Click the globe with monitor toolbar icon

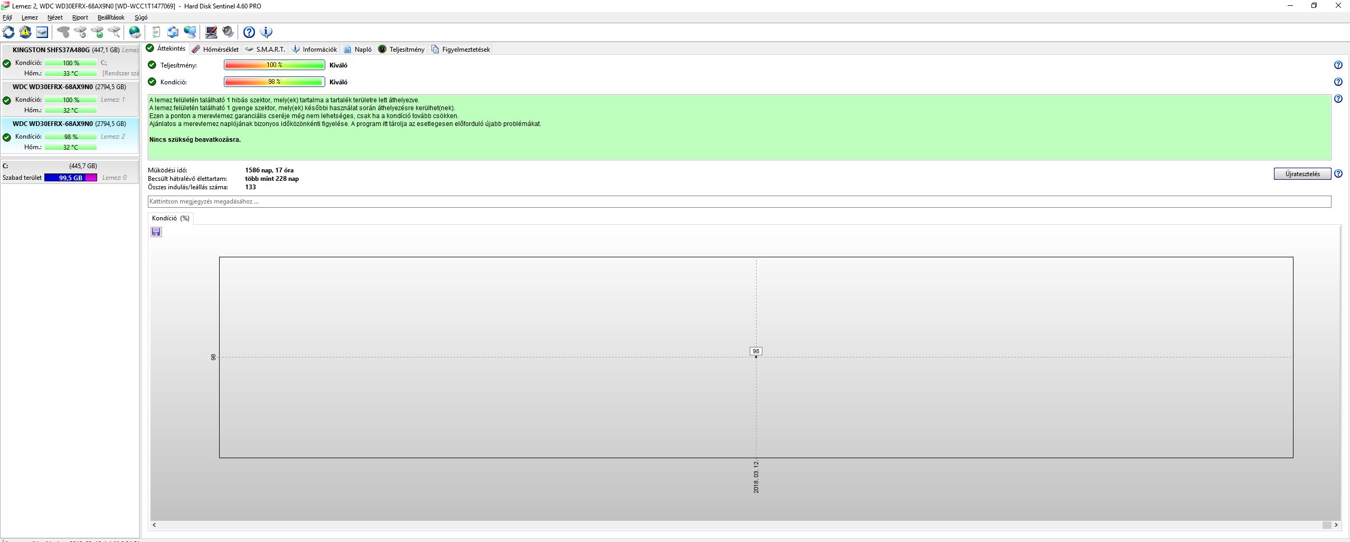pos(190,32)
